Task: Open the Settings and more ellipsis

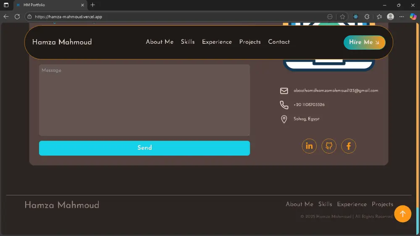Action: (401, 17)
